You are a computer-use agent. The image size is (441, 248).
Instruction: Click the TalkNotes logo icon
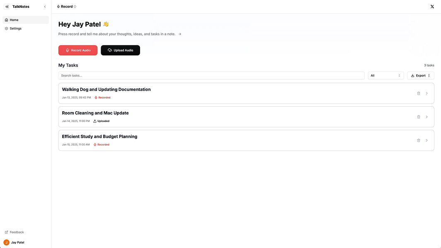click(7, 7)
